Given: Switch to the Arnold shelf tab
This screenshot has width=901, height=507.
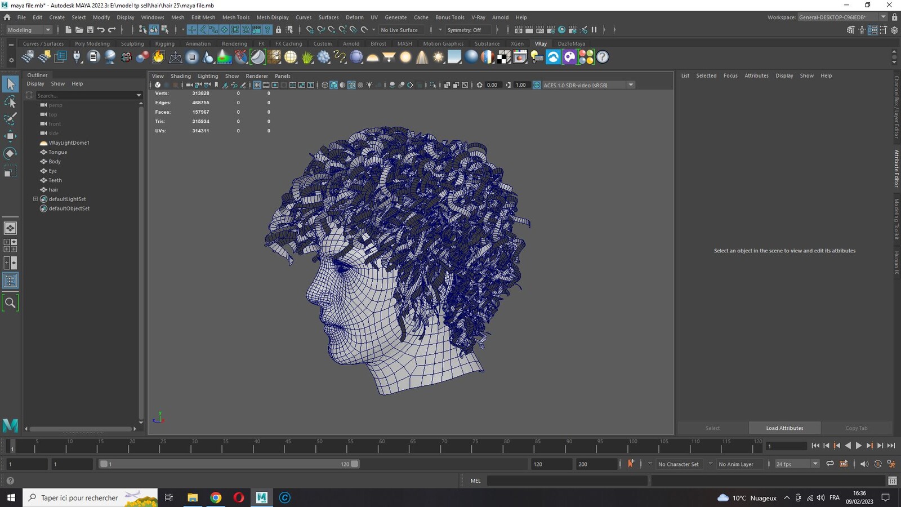Looking at the screenshot, I should 351,43.
